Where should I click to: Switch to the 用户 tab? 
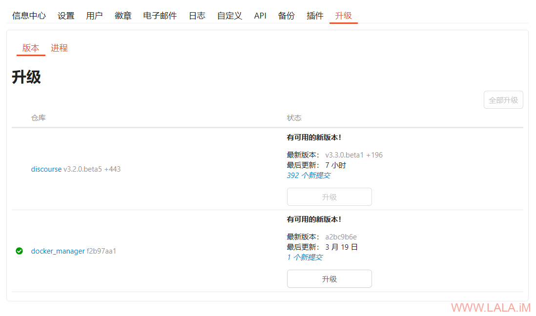[x=94, y=16]
